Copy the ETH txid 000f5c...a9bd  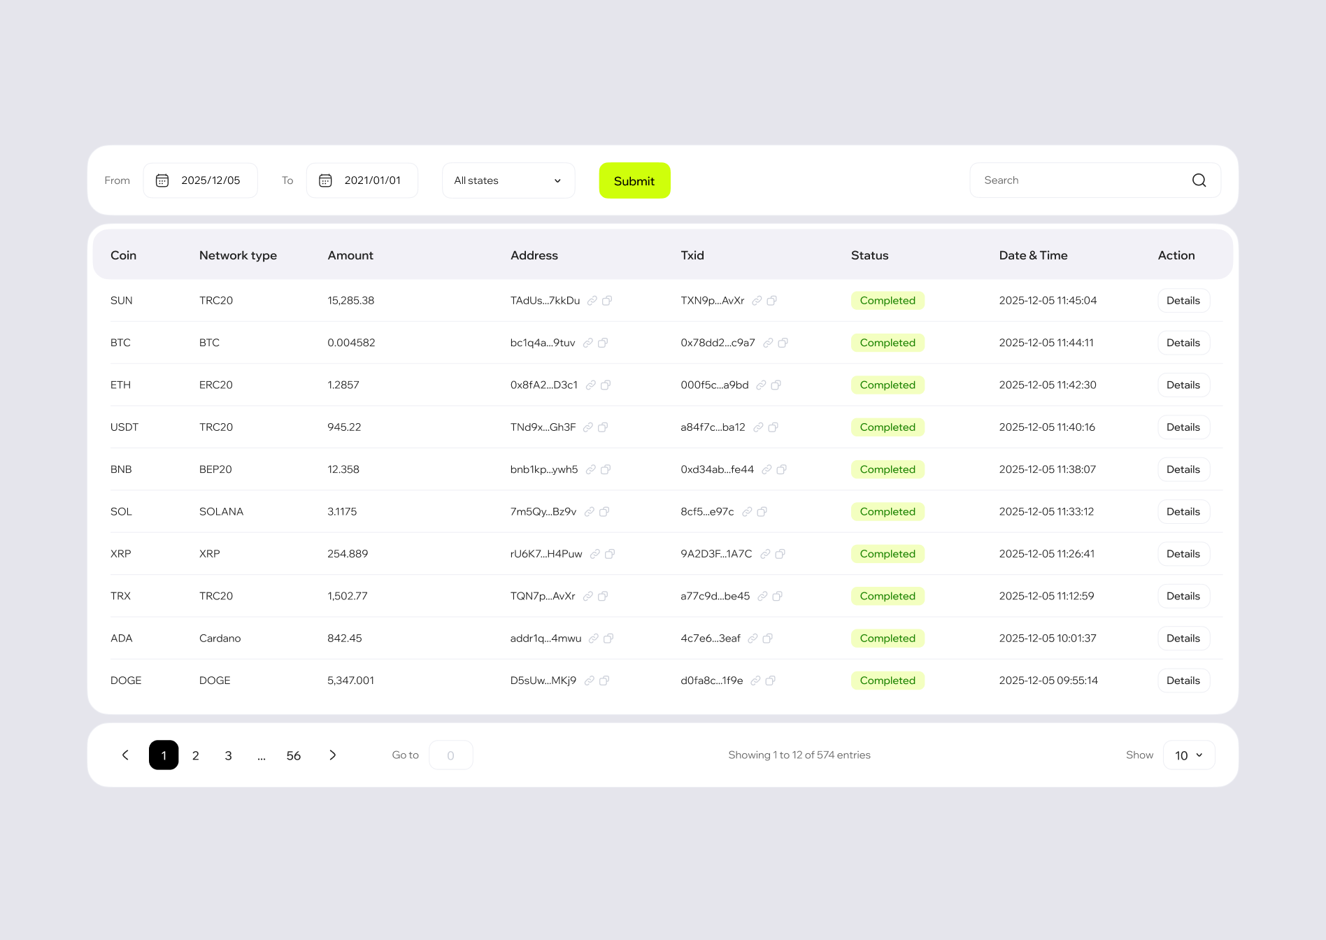[776, 385]
